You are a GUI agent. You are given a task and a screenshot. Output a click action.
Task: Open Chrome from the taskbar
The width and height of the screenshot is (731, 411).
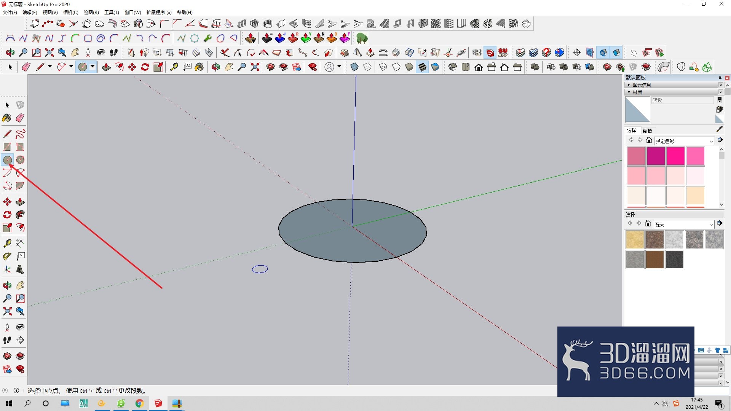139,403
